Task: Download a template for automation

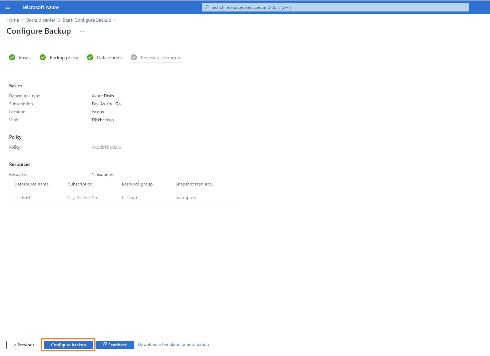Action: point(173,344)
